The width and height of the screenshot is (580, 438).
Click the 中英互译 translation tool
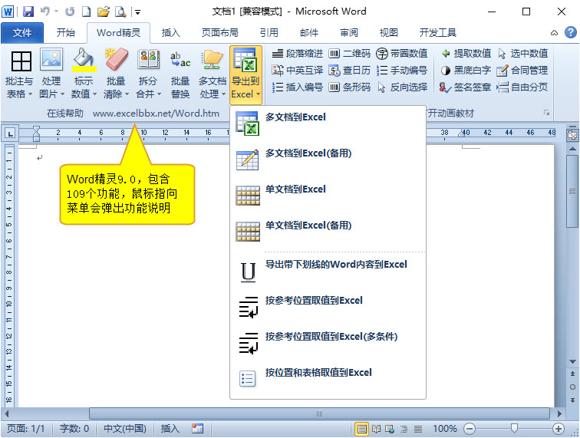[x=298, y=71]
